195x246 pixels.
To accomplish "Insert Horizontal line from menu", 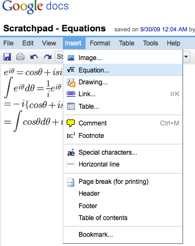I will [x=123, y=164].
